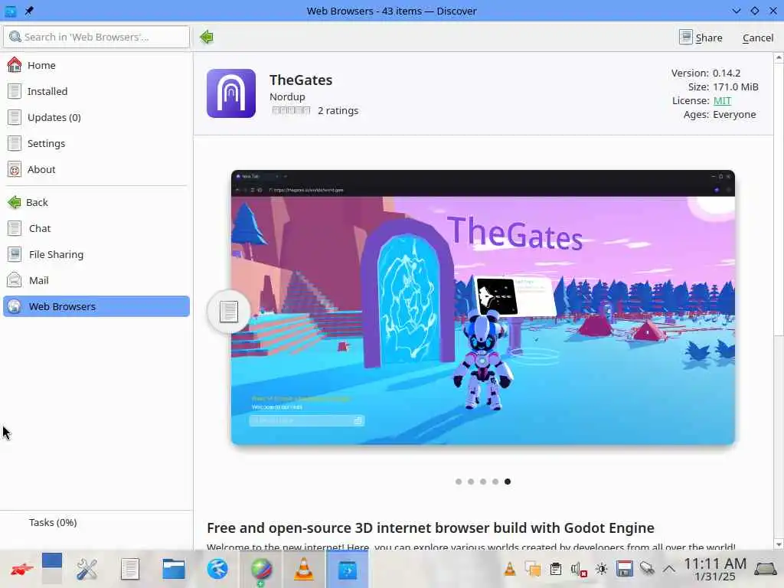Open the muted volume tray icon

click(579, 569)
